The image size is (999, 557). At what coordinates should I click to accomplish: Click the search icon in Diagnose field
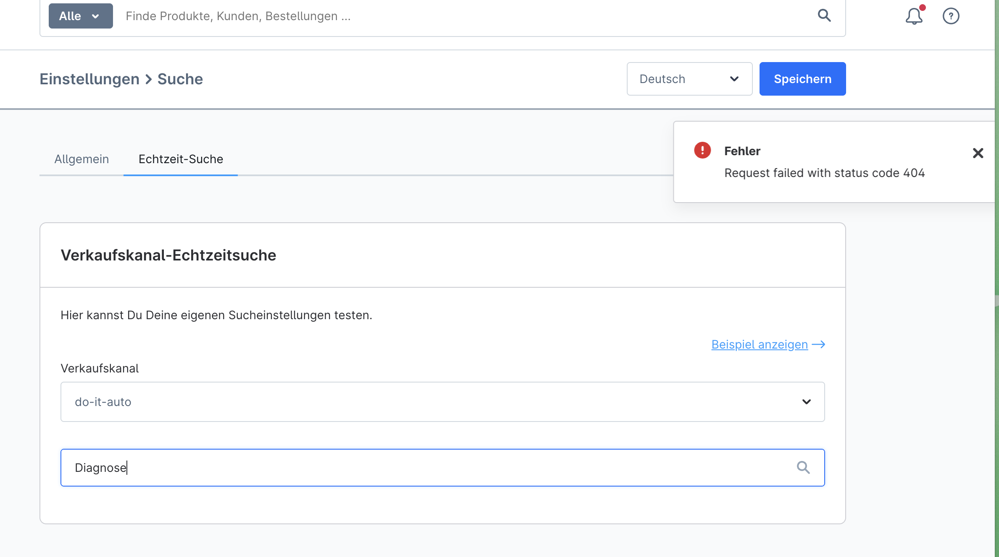click(x=803, y=467)
